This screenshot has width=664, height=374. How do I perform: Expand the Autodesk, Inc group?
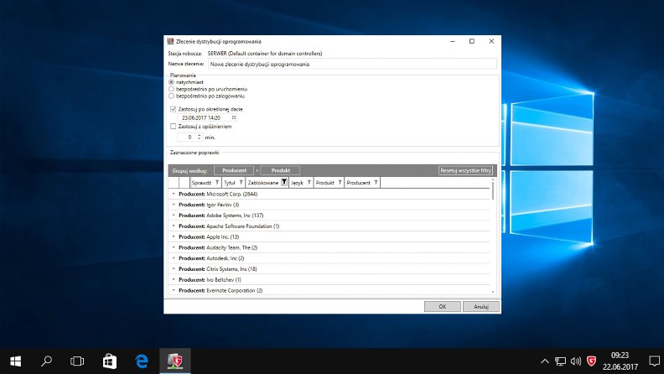coord(174,258)
